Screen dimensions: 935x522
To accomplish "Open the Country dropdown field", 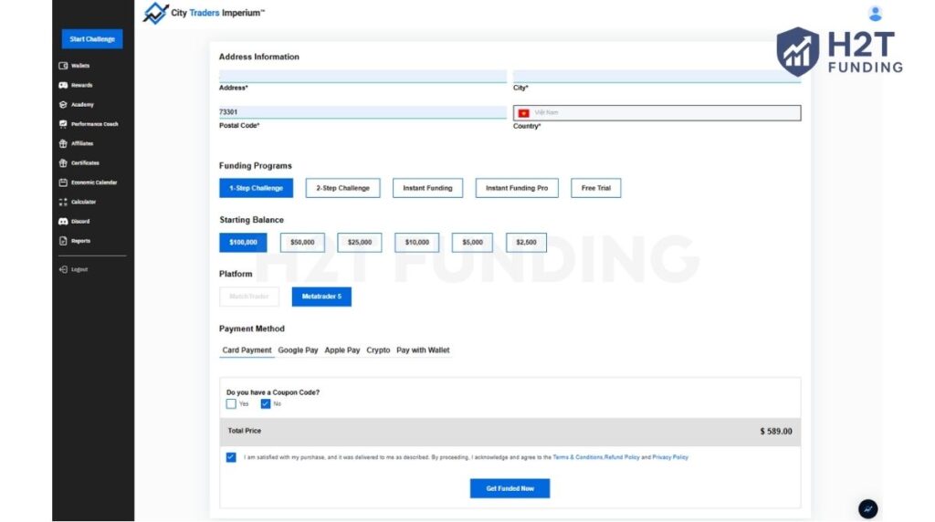I will (x=657, y=112).
